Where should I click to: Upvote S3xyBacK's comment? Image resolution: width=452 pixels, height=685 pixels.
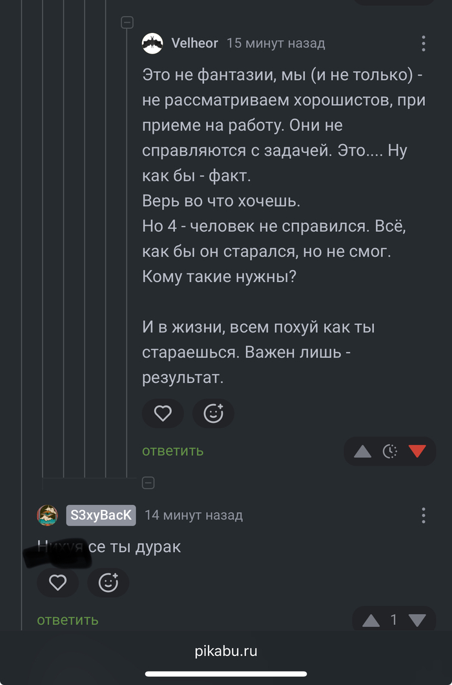(371, 620)
